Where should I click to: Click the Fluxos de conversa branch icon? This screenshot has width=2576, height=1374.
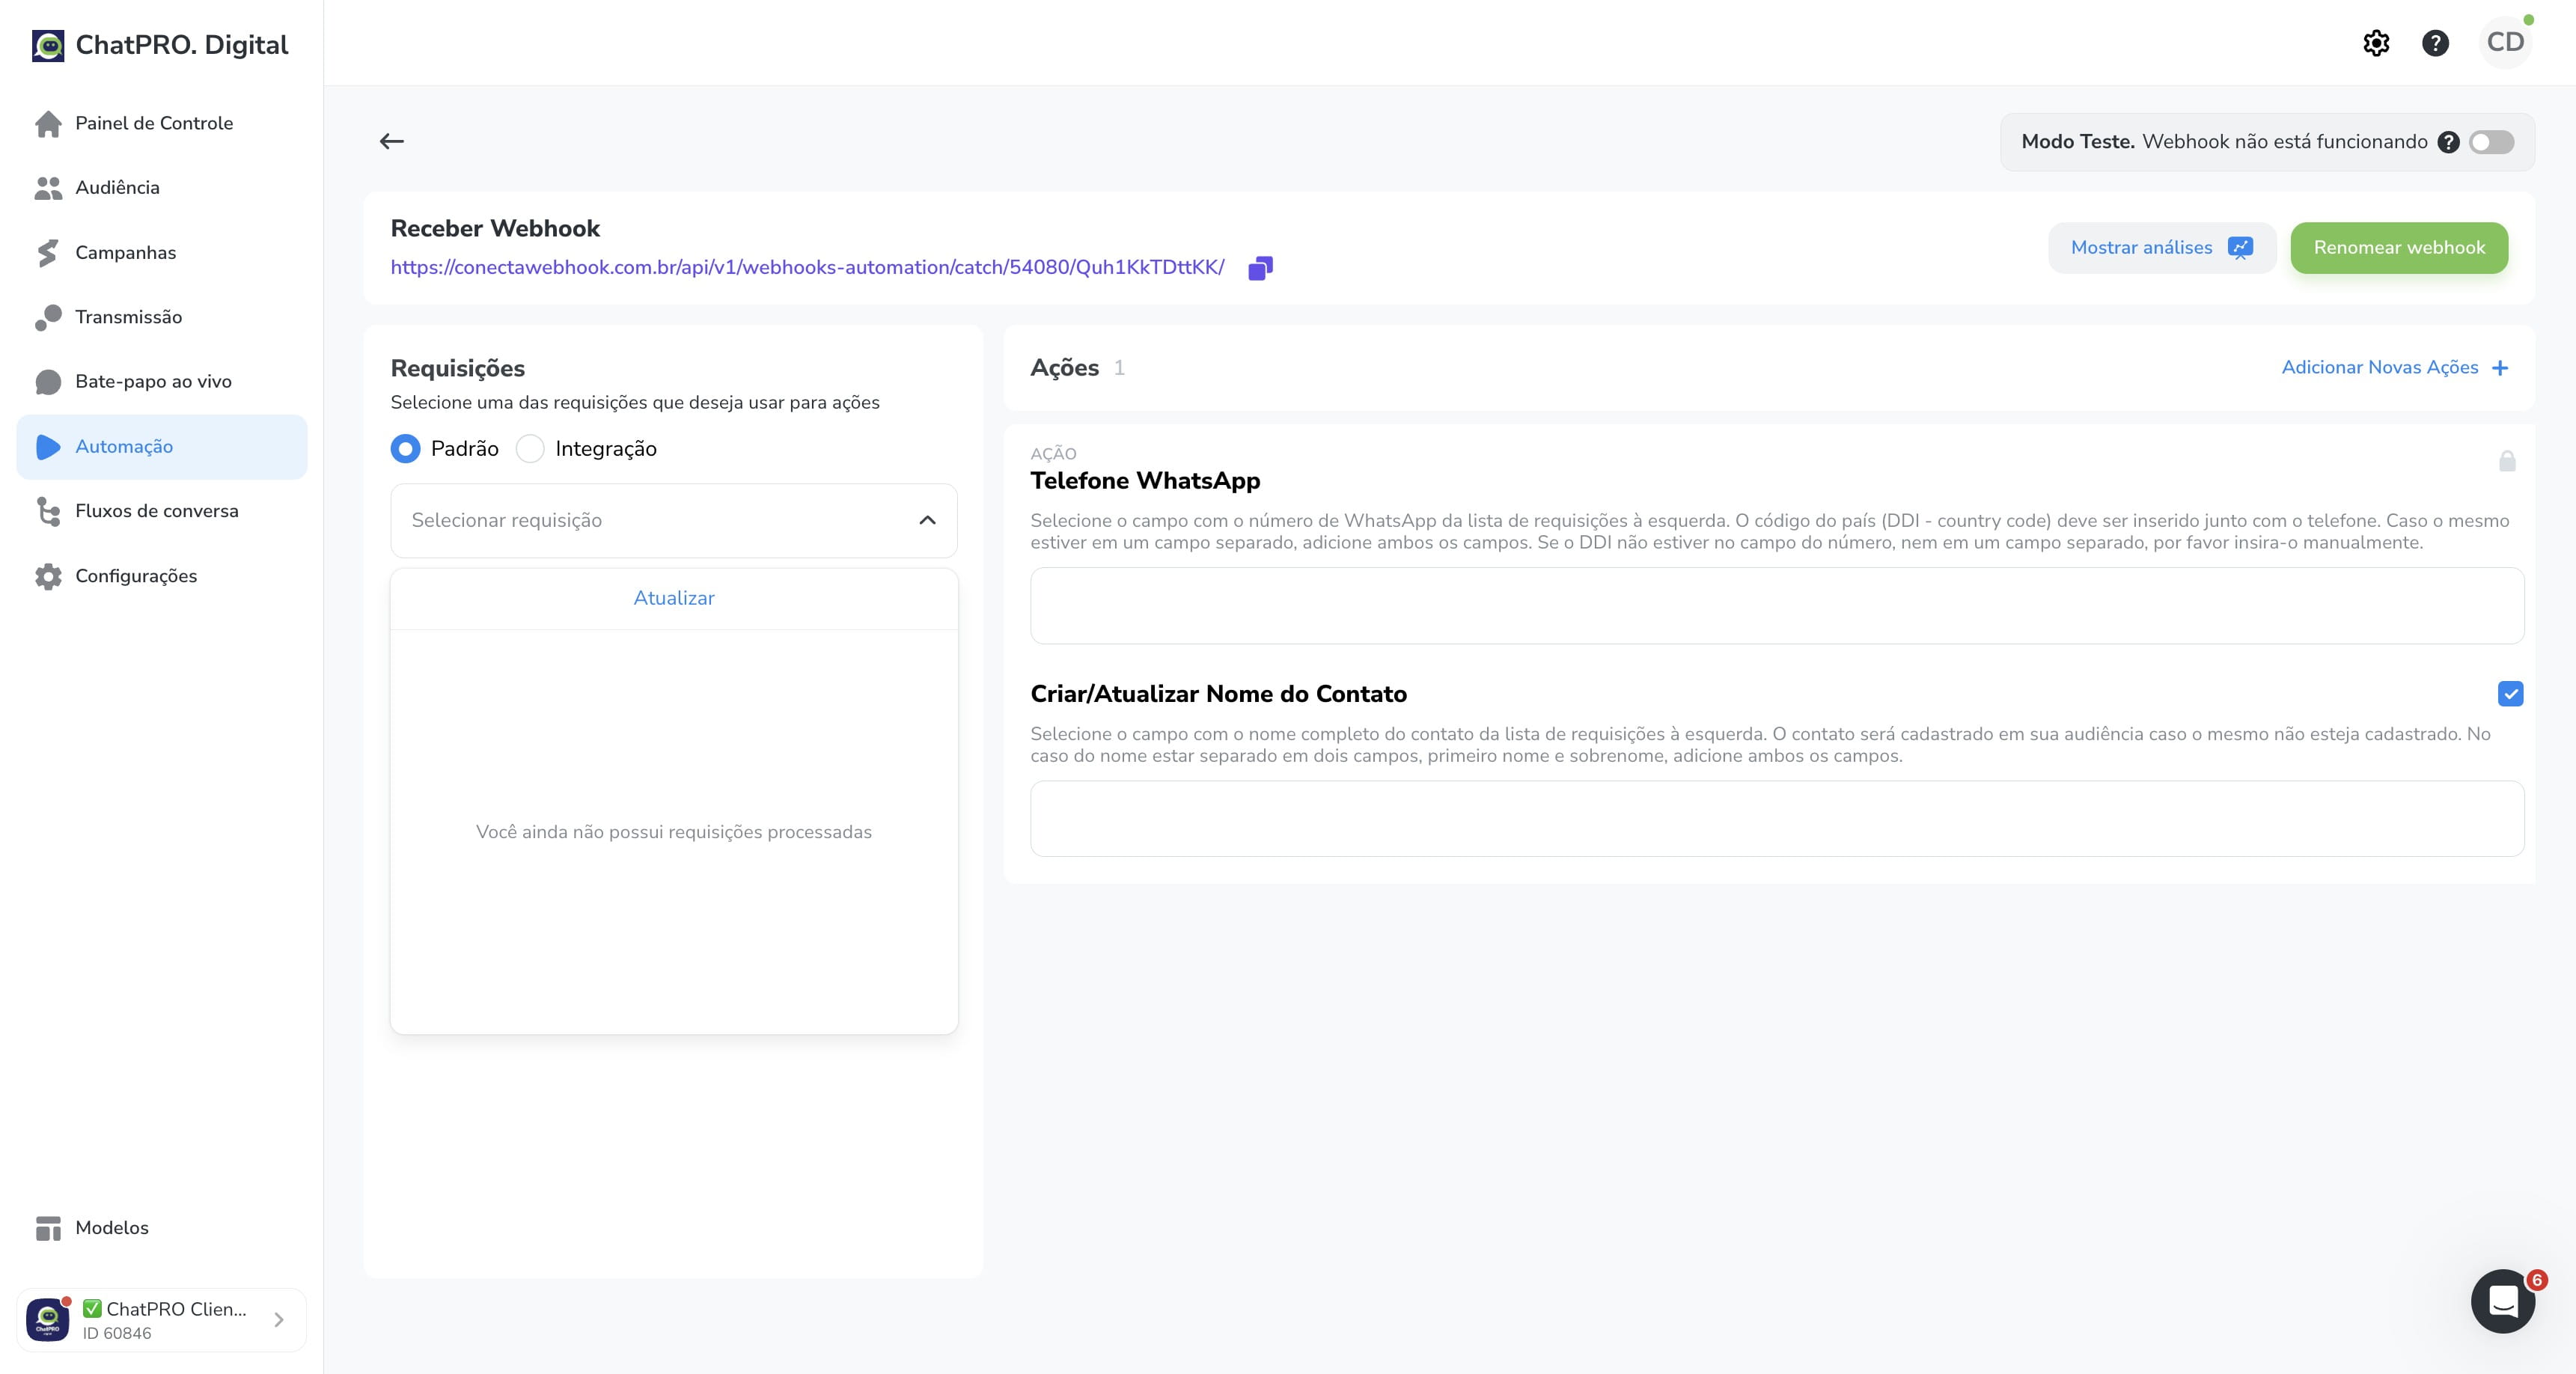tap(48, 511)
